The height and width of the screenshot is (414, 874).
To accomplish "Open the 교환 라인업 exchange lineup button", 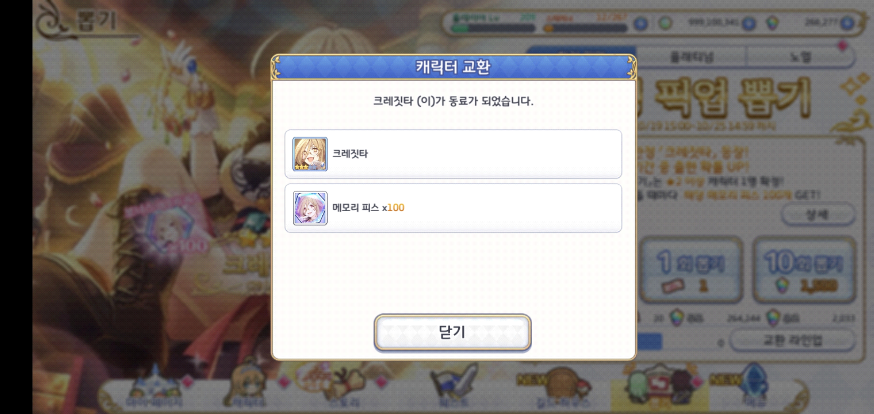I will coord(793,340).
